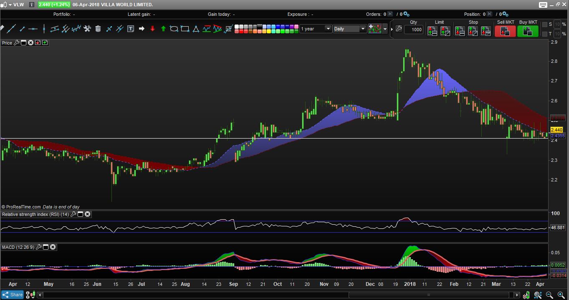The image size is (569, 300).
Task: Close position with the X beside Position
Action: click(489, 14)
